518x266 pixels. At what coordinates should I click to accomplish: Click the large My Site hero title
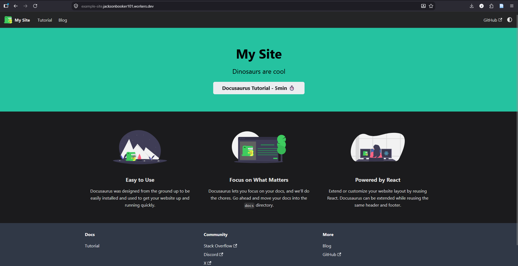point(259,54)
